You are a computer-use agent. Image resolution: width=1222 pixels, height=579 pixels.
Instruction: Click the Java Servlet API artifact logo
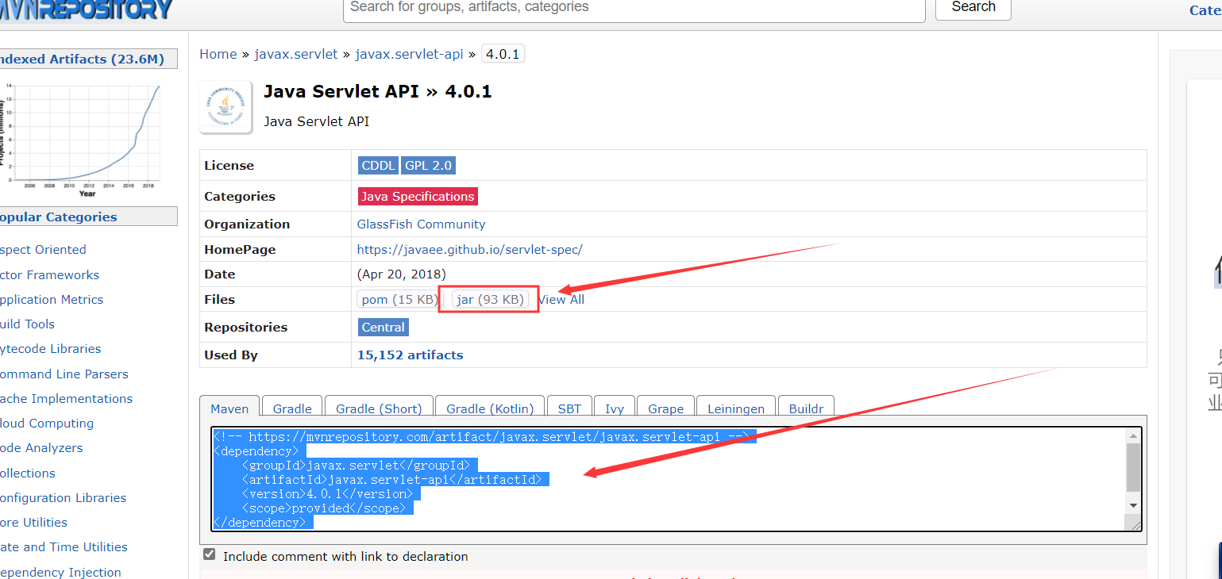click(226, 106)
